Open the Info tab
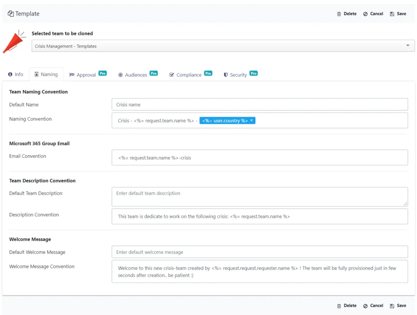 (16, 74)
